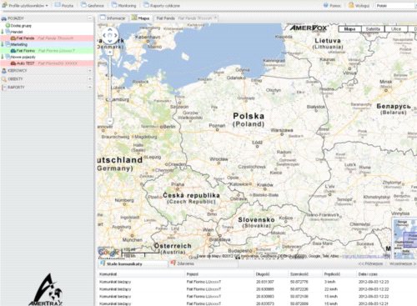The height and width of the screenshot is (306, 417).
Task: Switch to the Zdarzenia tab
Action: [x=183, y=263]
